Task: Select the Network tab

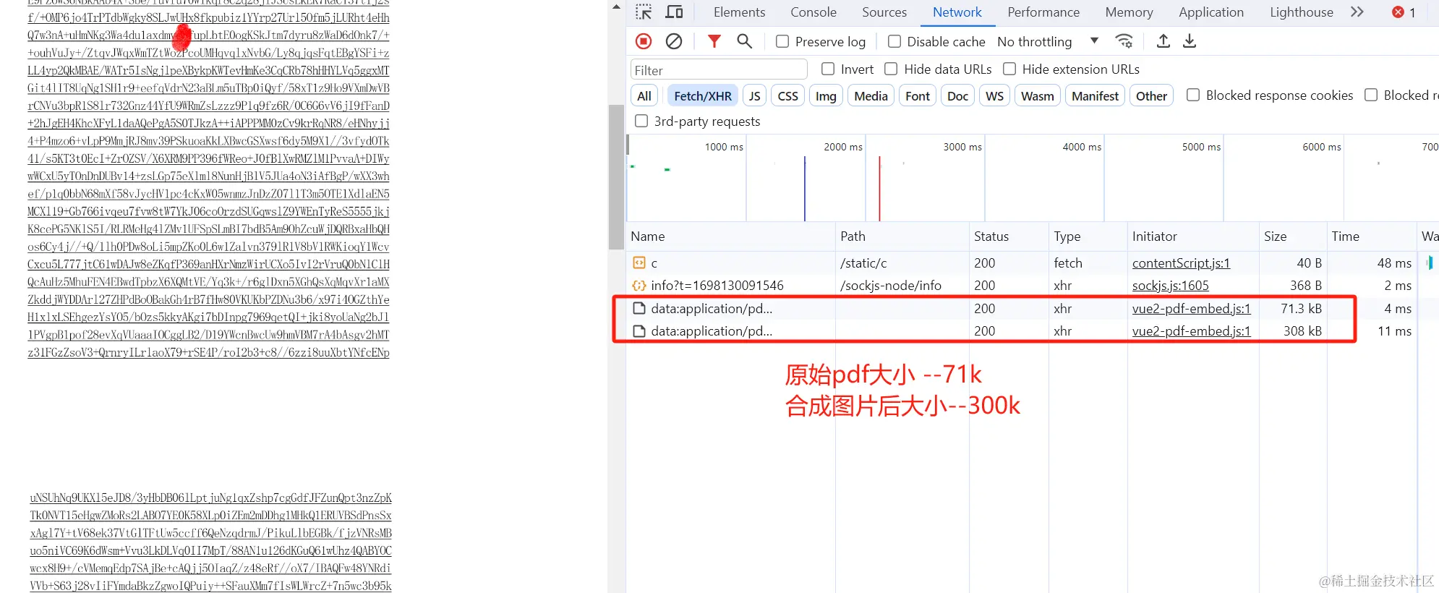Action: [957, 12]
